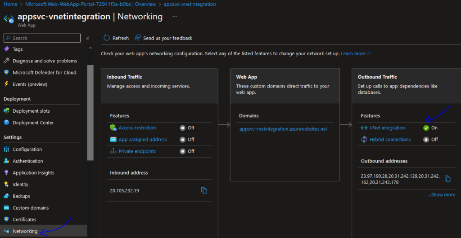Click the Tags icon in sidebar
Image resolution: width=461 pixels, height=238 pixels.
tap(6, 49)
